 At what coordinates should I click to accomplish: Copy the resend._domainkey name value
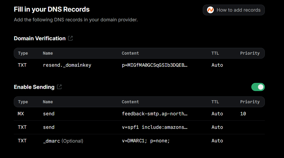pyautogui.click(x=67, y=65)
